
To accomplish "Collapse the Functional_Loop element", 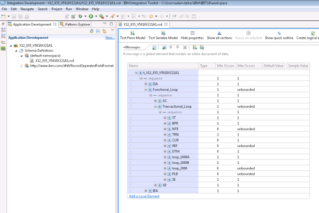I will click(146, 89).
